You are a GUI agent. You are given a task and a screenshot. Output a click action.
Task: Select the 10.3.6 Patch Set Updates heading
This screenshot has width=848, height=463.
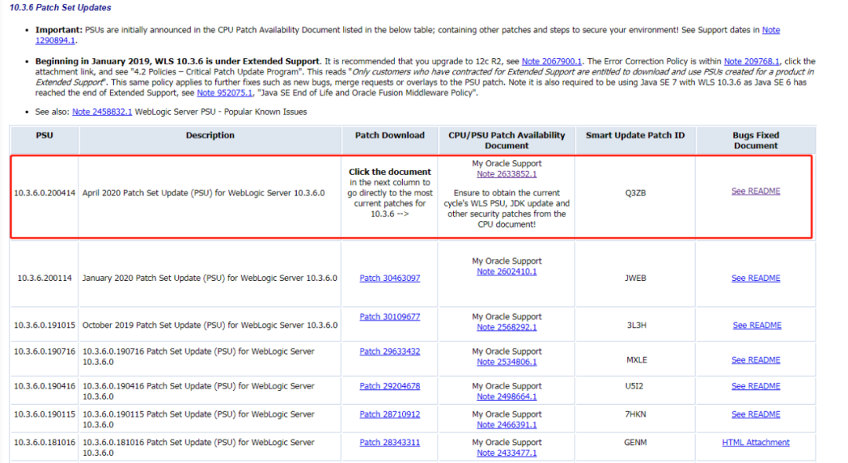coord(60,8)
